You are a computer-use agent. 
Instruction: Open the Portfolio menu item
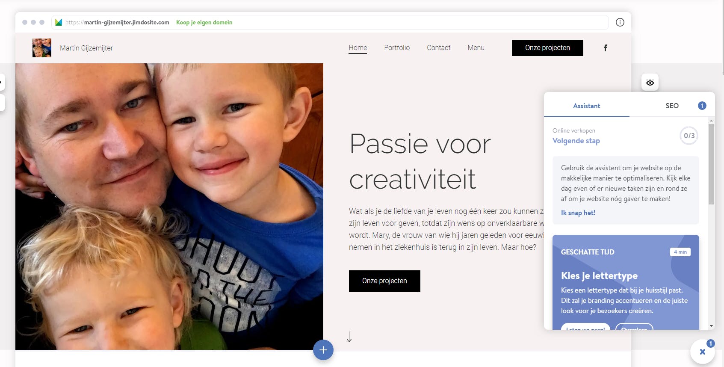click(397, 48)
